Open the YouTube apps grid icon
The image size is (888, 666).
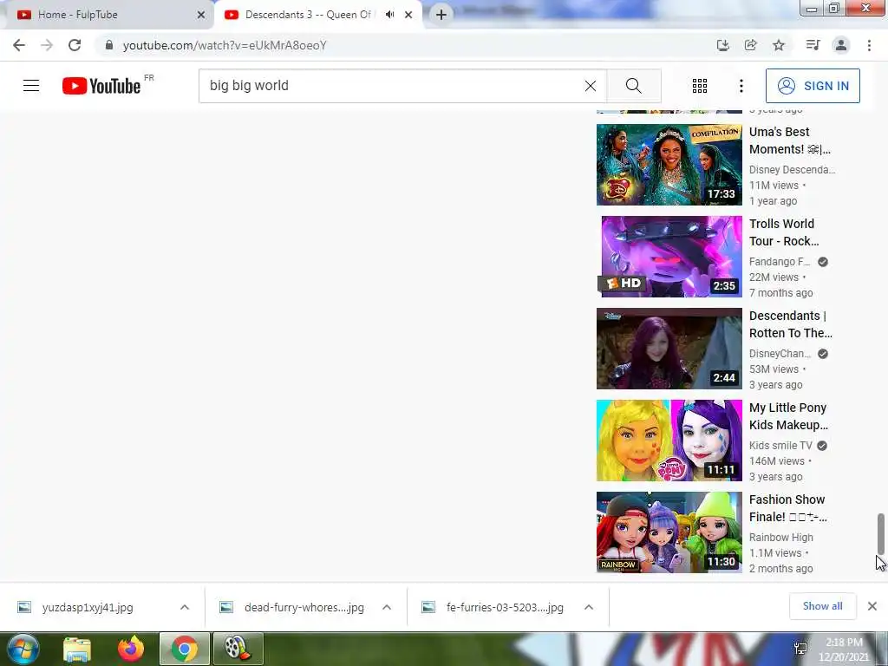pos(700,86)
